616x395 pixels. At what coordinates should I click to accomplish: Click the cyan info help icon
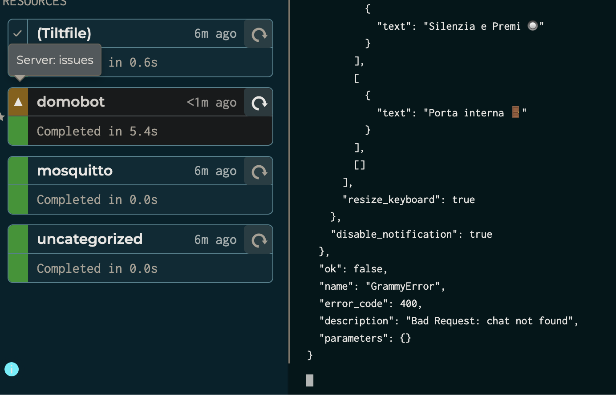tap(12, 369)
